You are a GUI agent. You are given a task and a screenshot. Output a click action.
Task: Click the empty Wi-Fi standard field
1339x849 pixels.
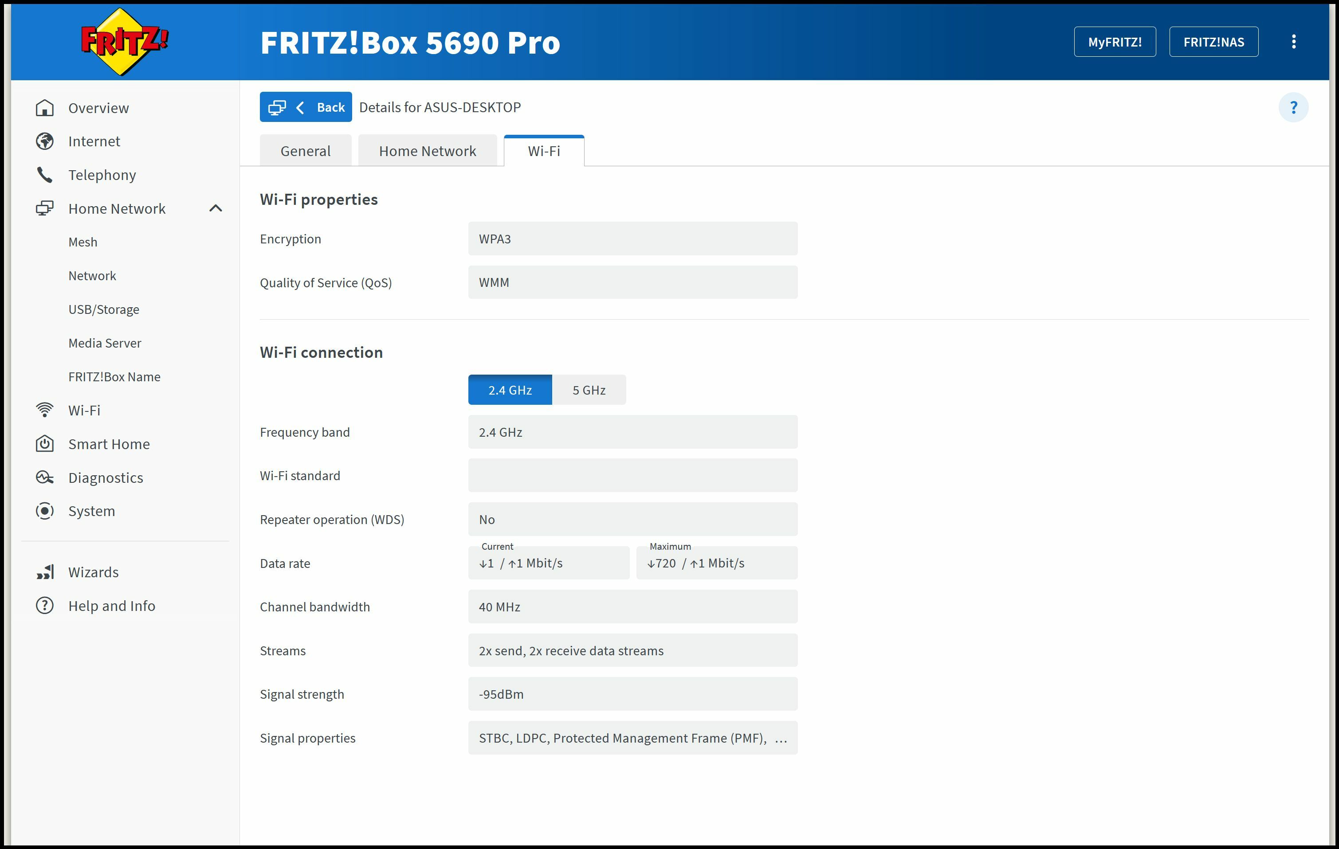(633, 475)
